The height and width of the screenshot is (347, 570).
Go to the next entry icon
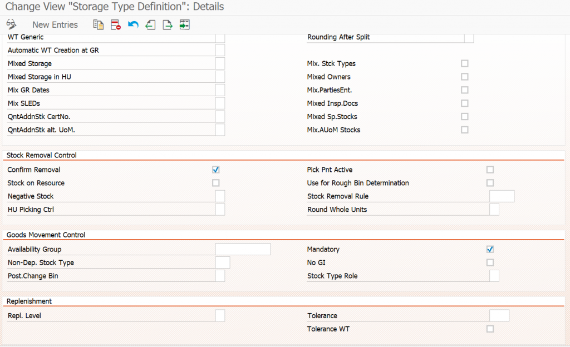[167, 24]
